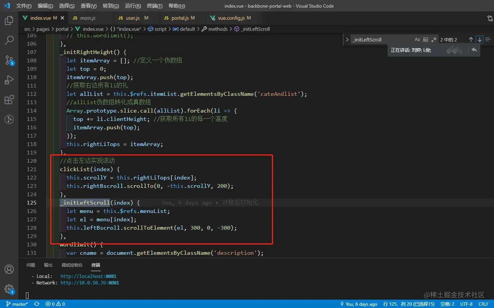494x308 pixels.
Task: Open the http://localhost:8081 link in terminal
Action: pyautogui.click(x=88, y=276)
